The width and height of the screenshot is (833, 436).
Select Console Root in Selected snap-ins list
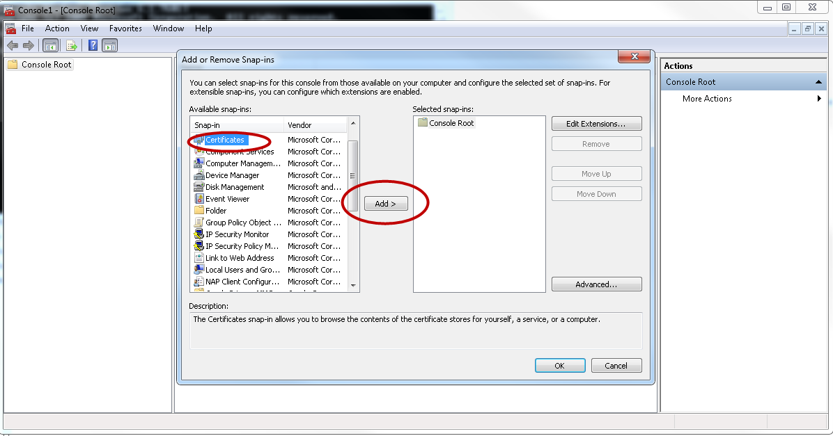pyautogui.click(x=451, y=123)
